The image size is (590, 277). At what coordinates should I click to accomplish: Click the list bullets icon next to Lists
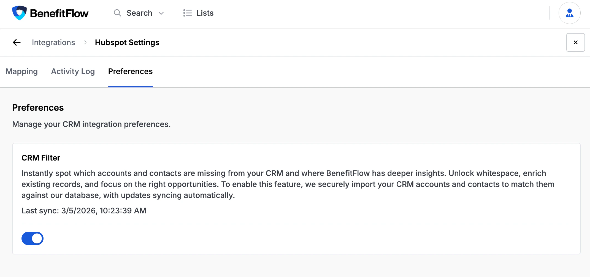[187, 13]
